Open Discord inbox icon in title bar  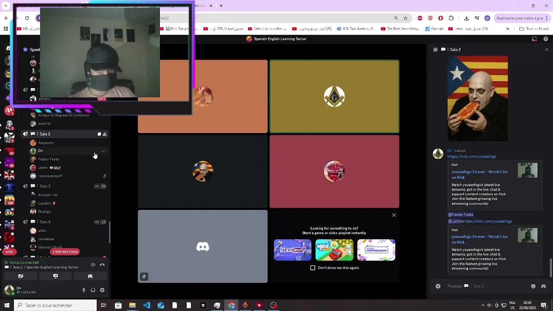(x=534, y=39)
